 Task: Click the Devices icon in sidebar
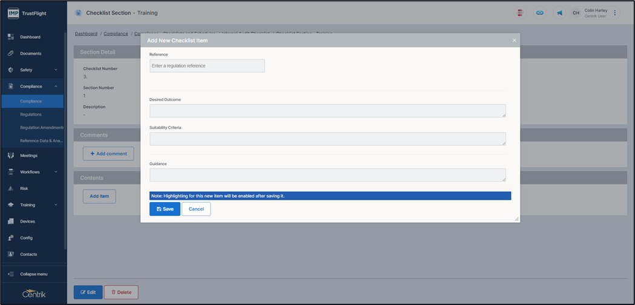tap(11, 221)
